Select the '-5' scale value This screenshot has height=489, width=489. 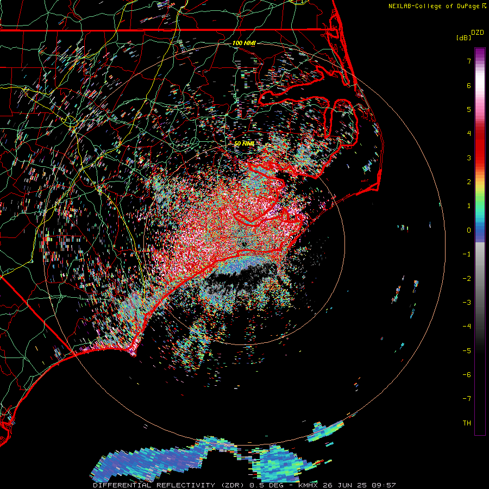coord(467,351)
